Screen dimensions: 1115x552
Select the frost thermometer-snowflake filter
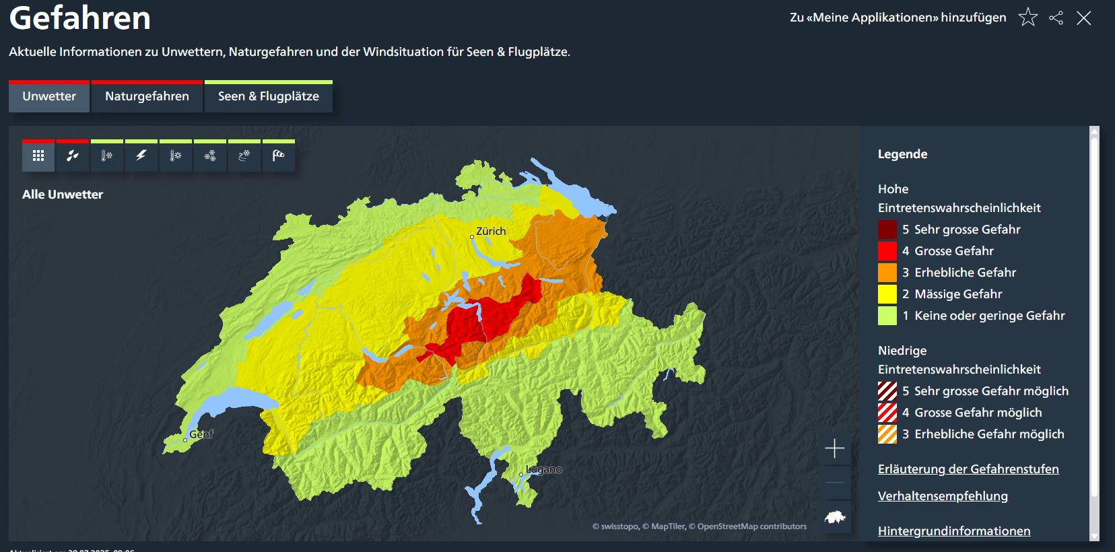(x=107, y=156)
